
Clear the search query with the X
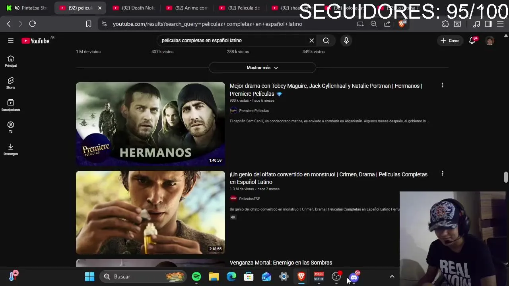[x=312, y=41]
